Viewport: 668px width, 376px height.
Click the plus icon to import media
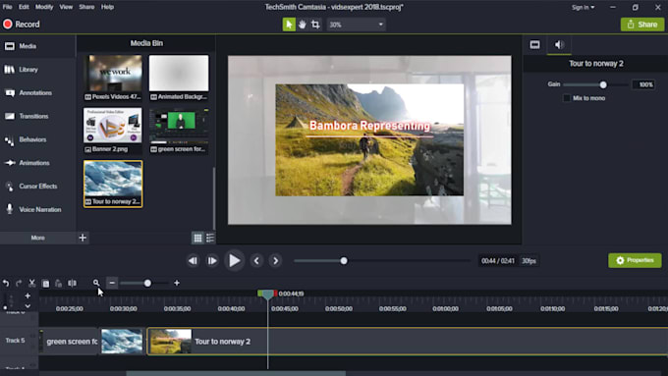coord(83,238)
